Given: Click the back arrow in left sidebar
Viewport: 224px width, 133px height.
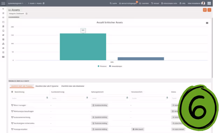Looking at the screenshot, I should coord(3,9).
